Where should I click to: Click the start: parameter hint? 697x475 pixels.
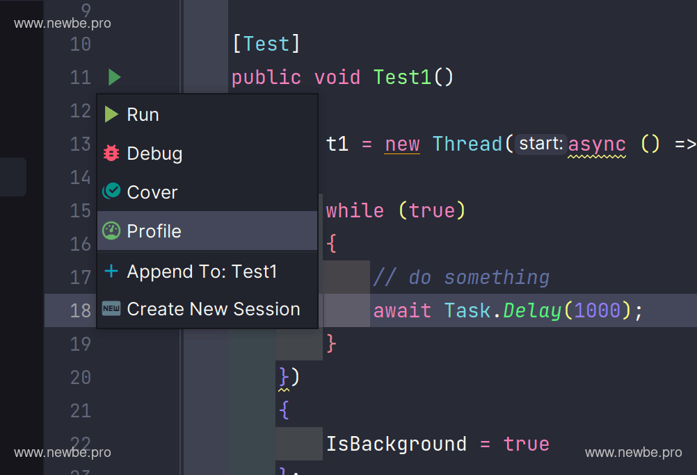click(x=540, y=144)
